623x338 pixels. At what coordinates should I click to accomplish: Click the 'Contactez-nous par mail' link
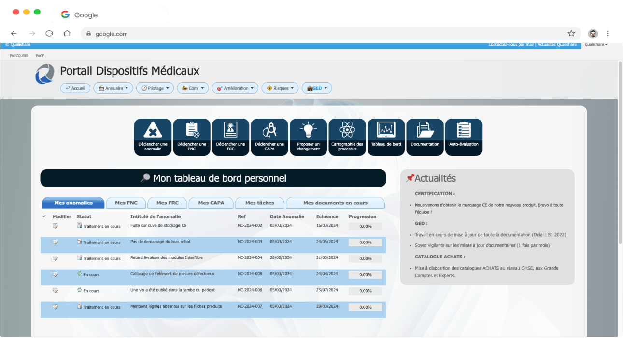(511, 44)
